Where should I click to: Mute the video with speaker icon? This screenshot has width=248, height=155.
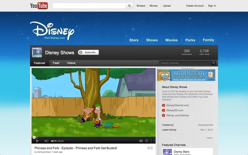click(46, 141)
